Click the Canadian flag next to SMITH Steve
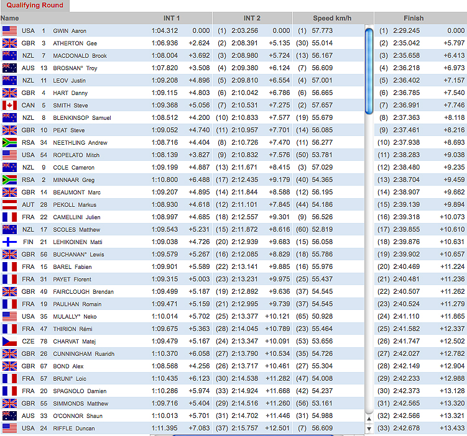Viewport: 467px width, 436px height. (x=9, y=105)
